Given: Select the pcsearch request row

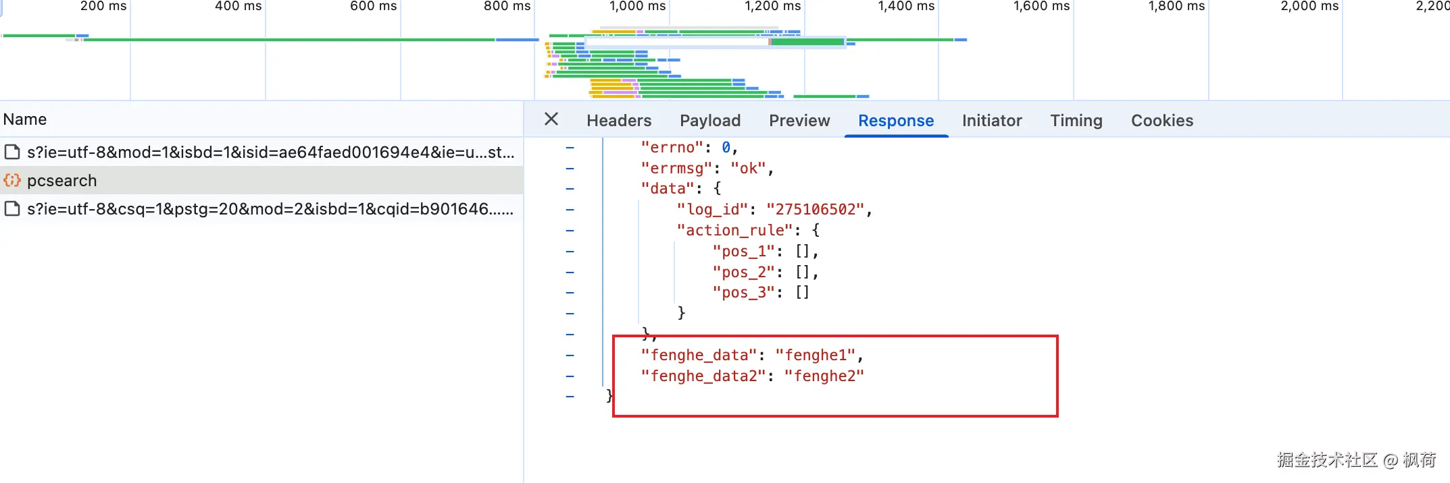Looking at the screenshot, I should coord(261,180).
